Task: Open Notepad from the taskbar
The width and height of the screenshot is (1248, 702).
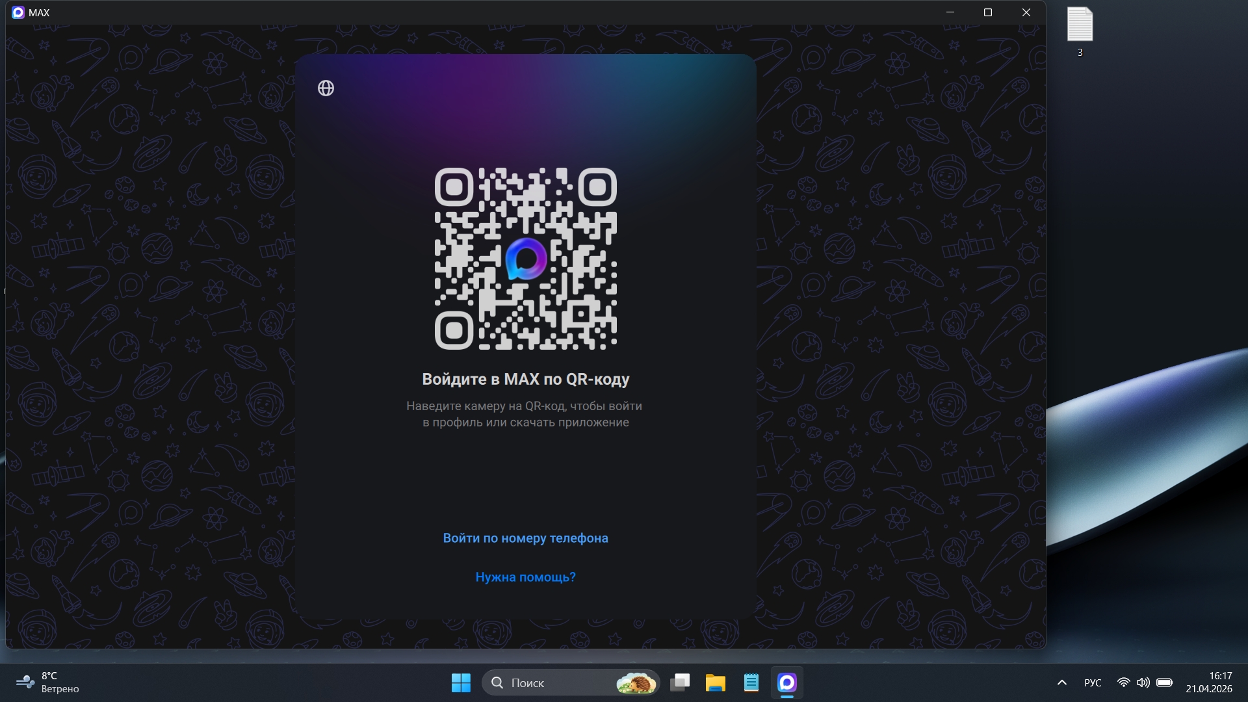Action: pos(751,682)
